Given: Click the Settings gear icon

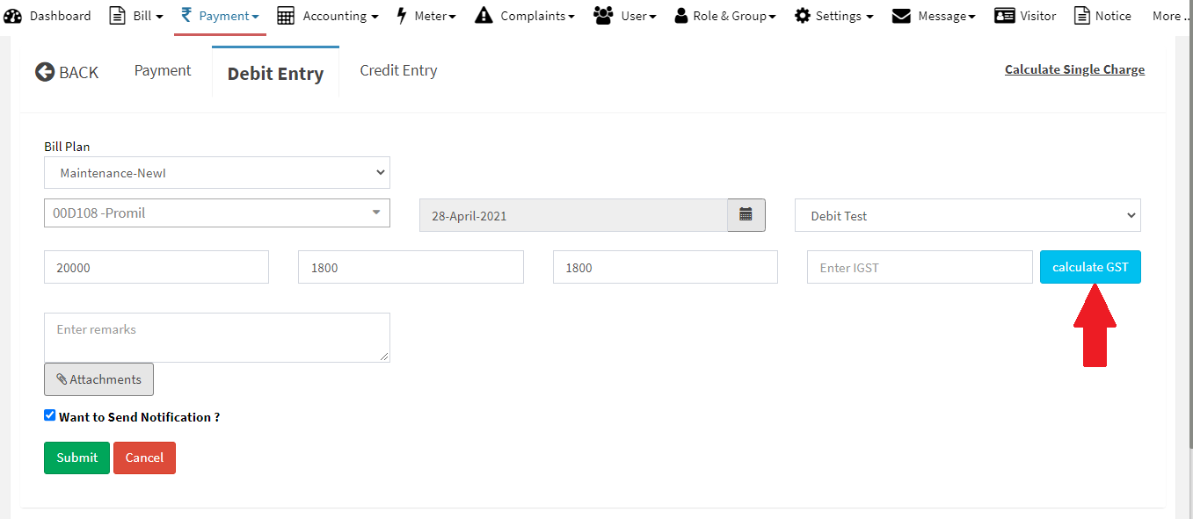Looking at the screenshot, I should (802, 16).
